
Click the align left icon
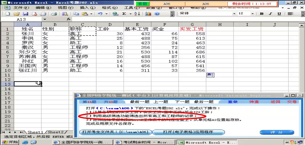click(290, 13)
